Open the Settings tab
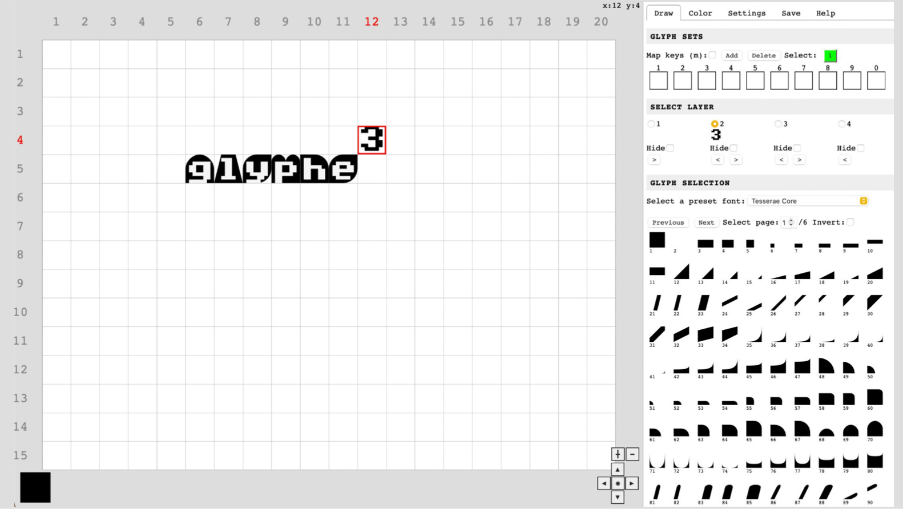 coord(746,13)
